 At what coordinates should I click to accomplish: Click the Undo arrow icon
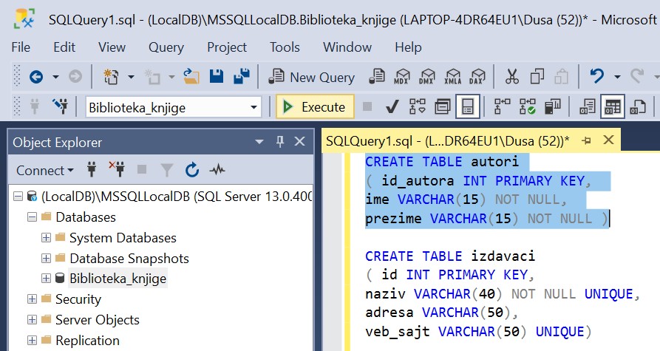pos(597,77)
